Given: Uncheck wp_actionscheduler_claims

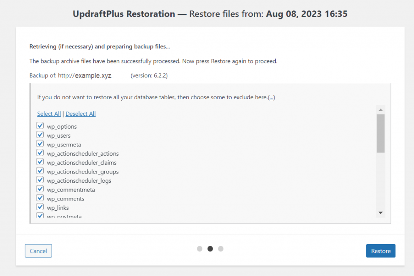Looking at the screenshot, I should pyautogui.click(x=40, y=161).
